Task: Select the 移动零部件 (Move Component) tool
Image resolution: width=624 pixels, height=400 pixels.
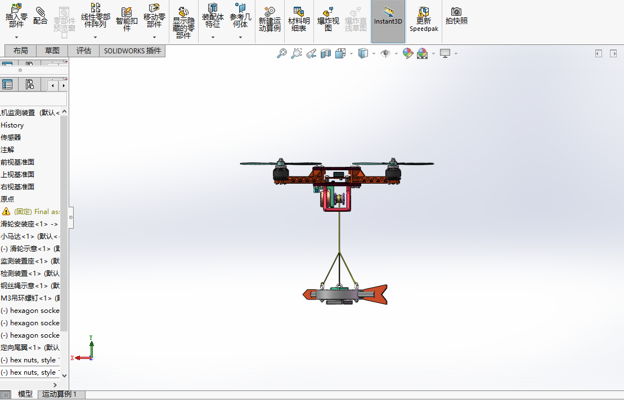Action: click(x=154, y=16)
